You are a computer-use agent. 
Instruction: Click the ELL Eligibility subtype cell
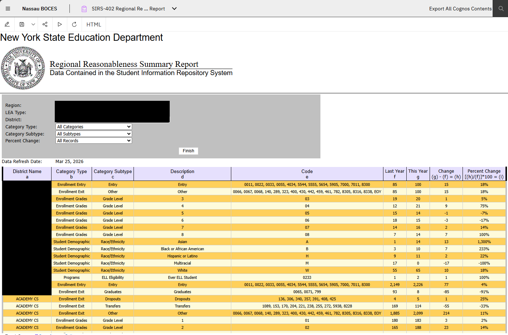(113, 277)
